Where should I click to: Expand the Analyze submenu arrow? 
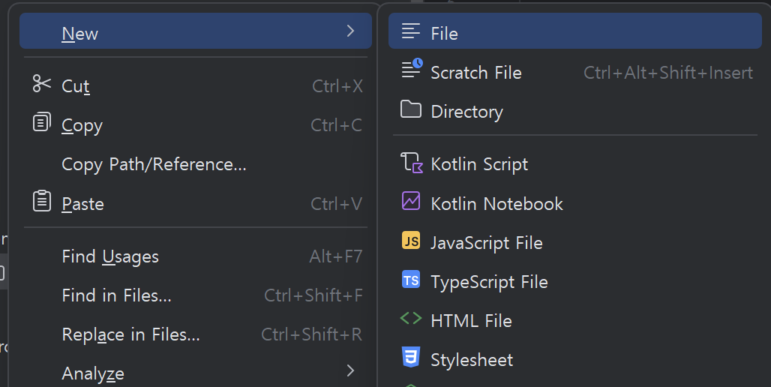[350, 370]
